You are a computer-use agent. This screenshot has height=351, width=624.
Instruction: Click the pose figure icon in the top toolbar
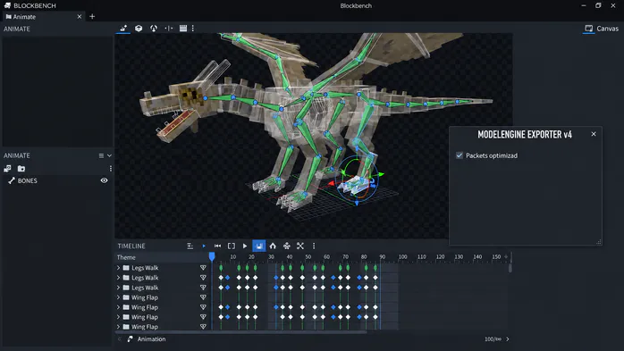(154, 29)
